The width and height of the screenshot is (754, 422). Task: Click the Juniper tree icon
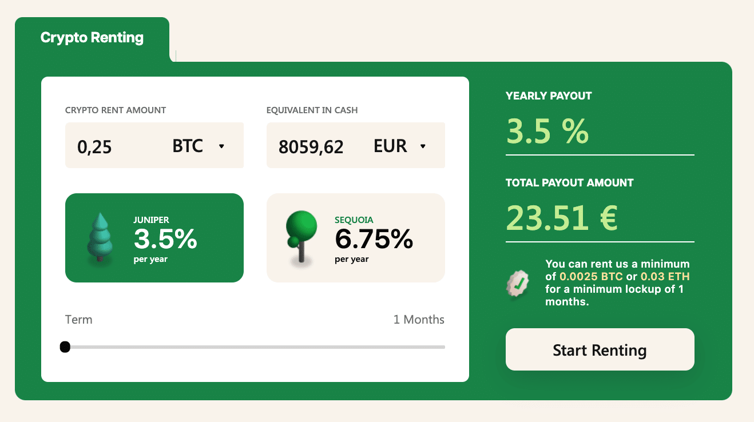point(101,237)
